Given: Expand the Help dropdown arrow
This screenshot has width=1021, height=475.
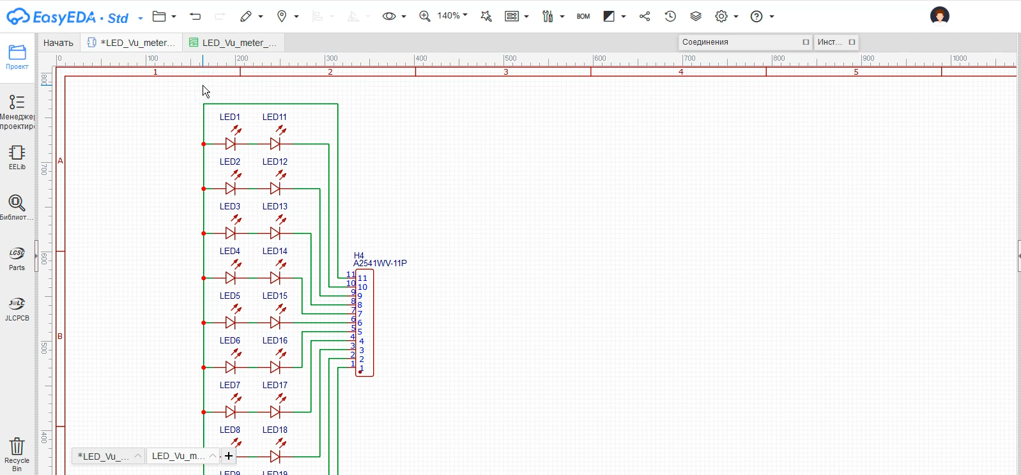Looking at the screenshot, I should (x=772, y=17).
